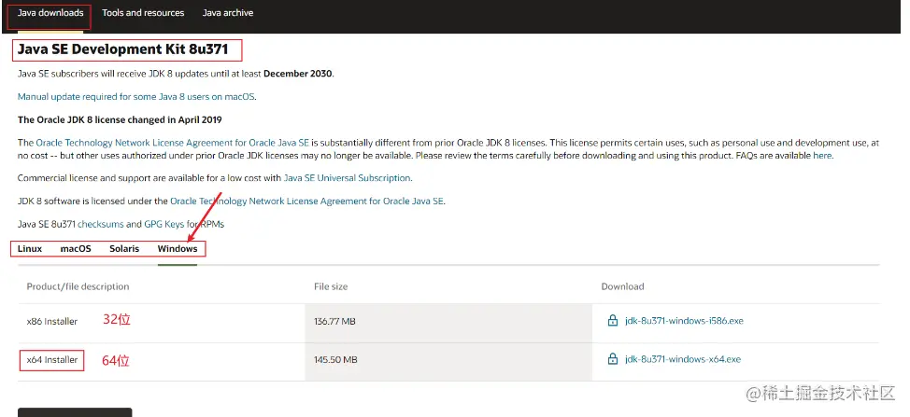The width and height of the screenshot is (910, 417).
Task: Open macOS manual update notice link
Action: [136, 96]
